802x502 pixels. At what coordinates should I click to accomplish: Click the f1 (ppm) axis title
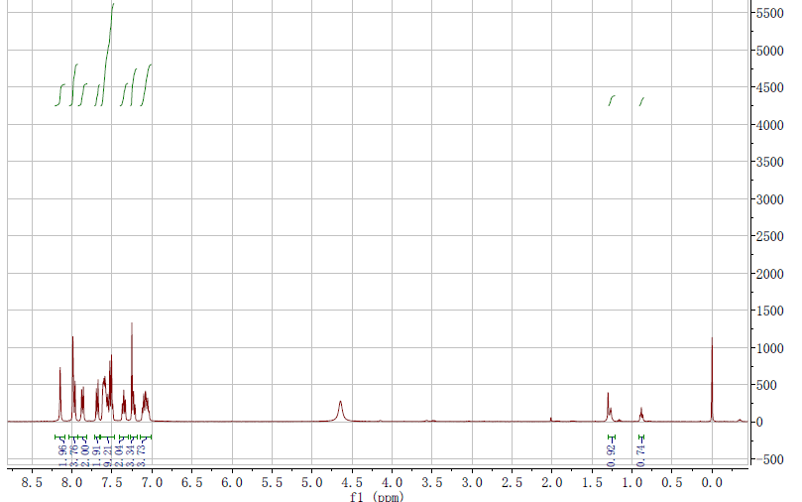pyautogui.click(x=377, y=496)
